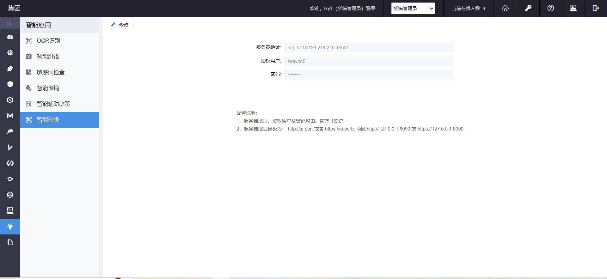Screen dimensions: 607x279
Task: Focus the 授权用户 input field
Action: click(x=369, y=61)
